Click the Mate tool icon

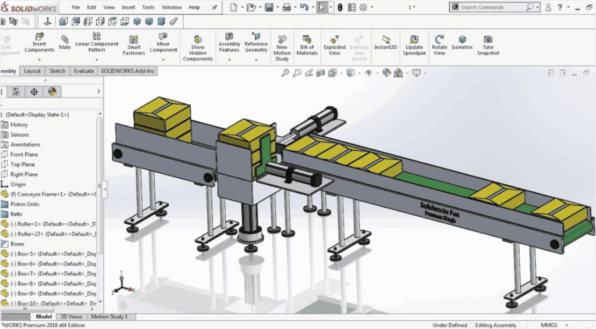[65, 39]
